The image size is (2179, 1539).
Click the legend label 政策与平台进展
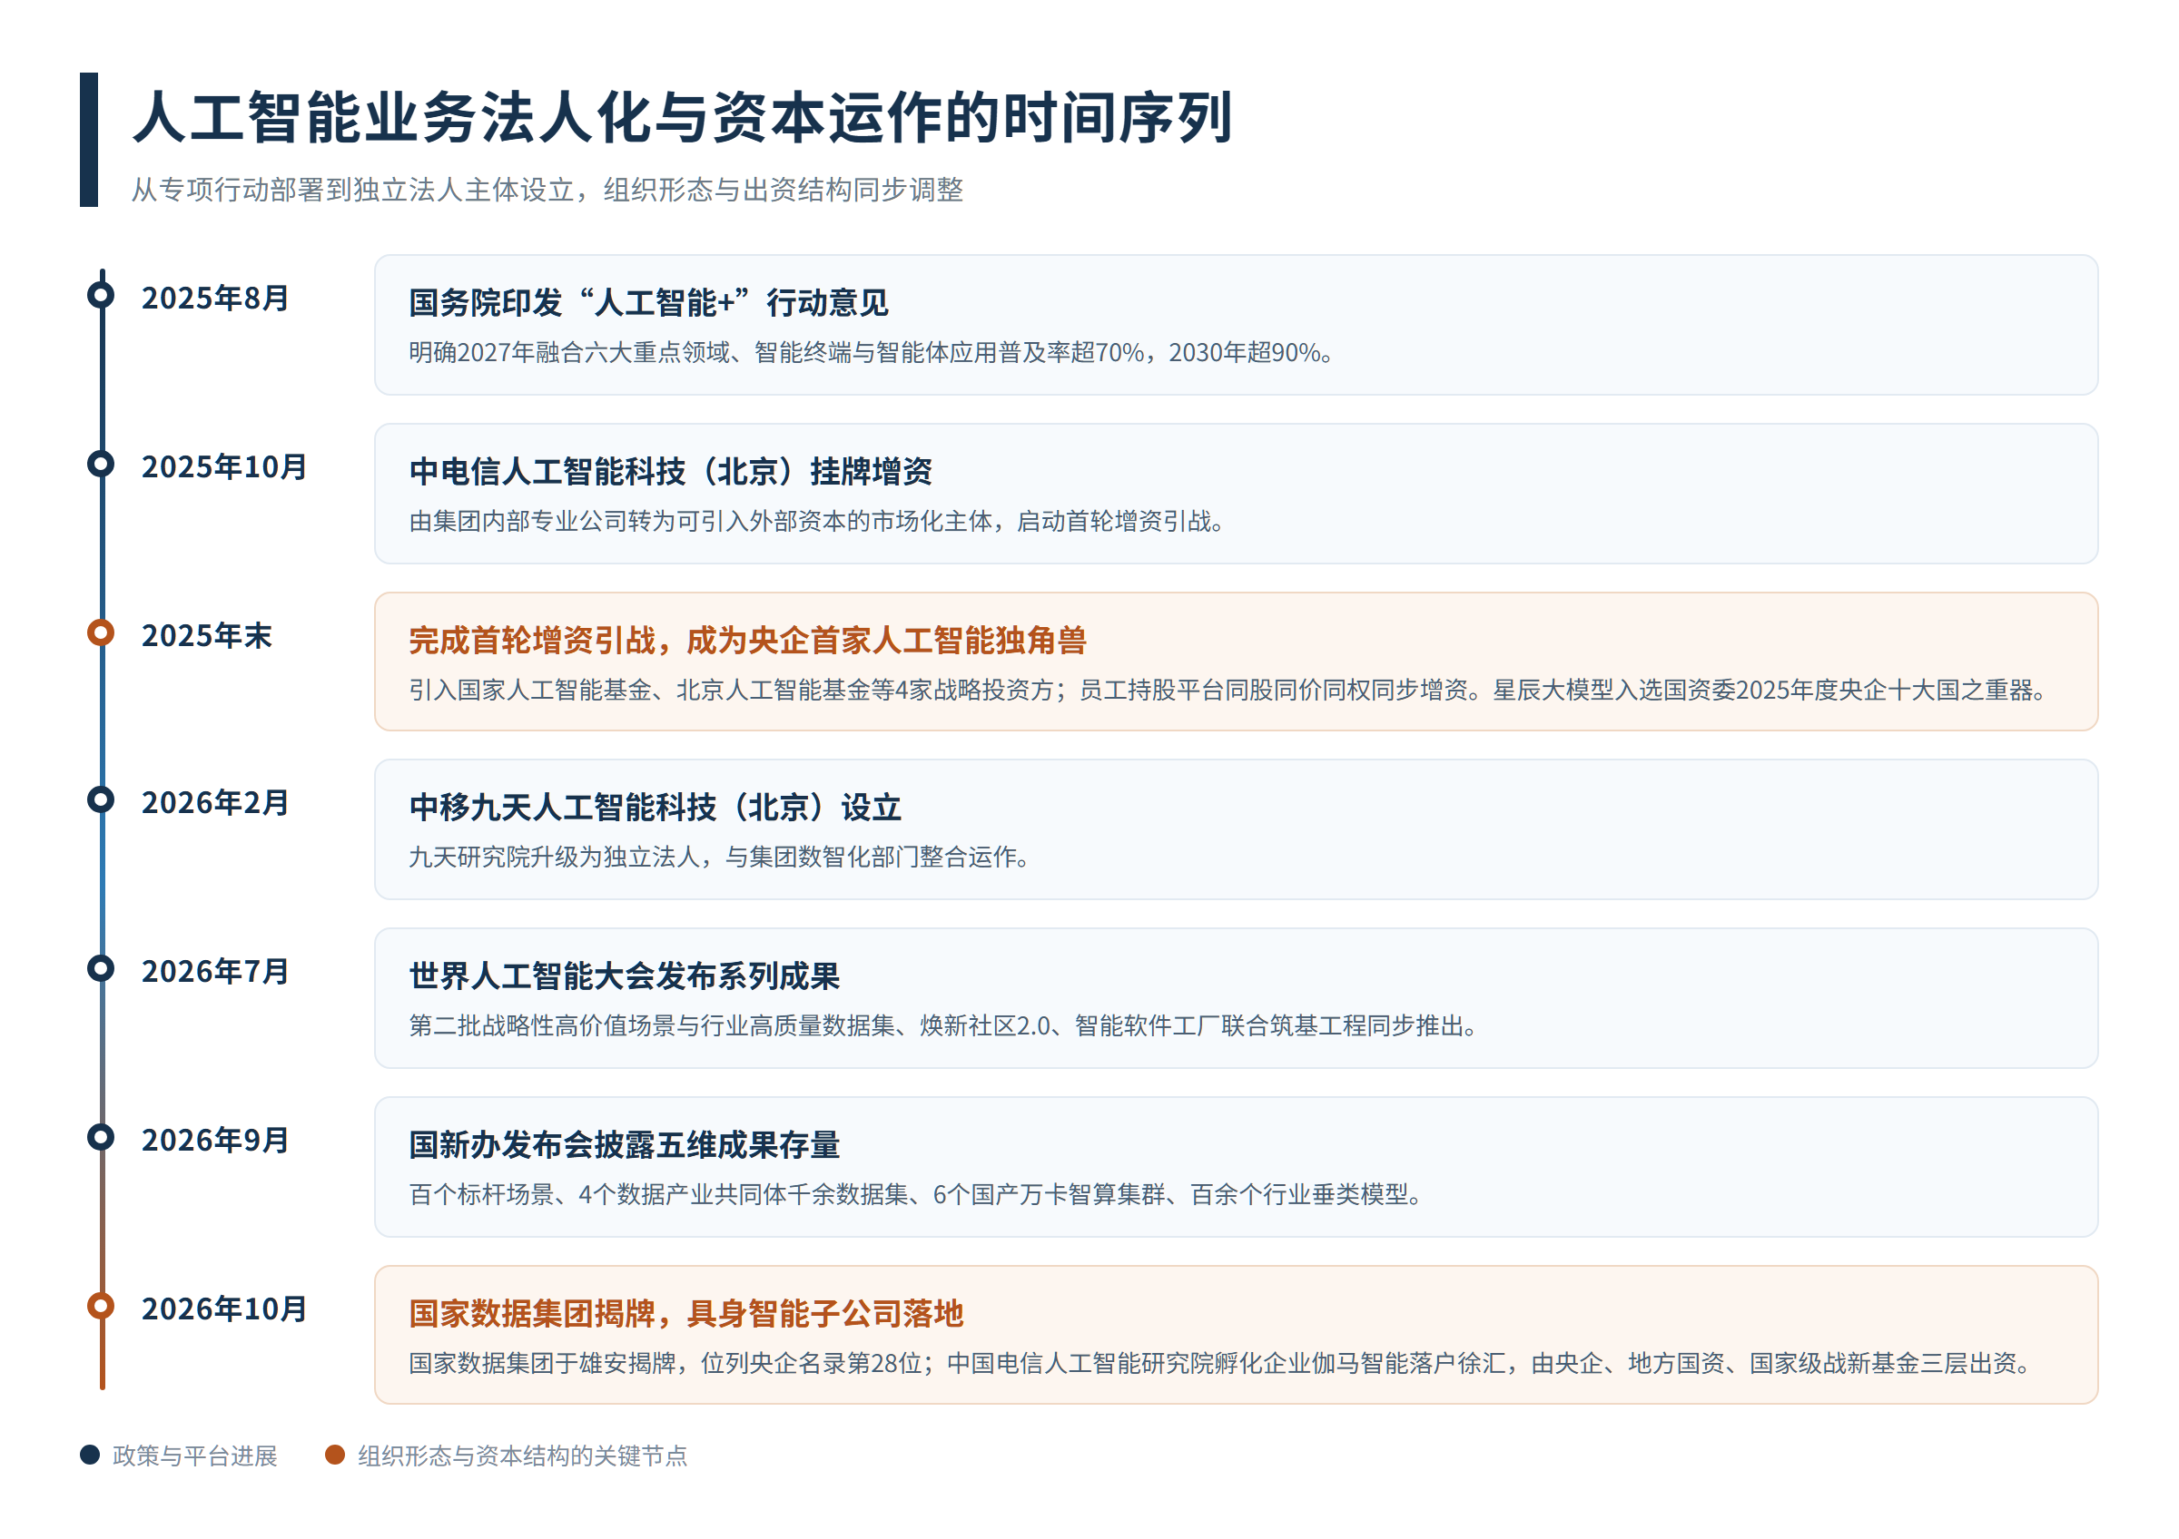[194, 1456]
